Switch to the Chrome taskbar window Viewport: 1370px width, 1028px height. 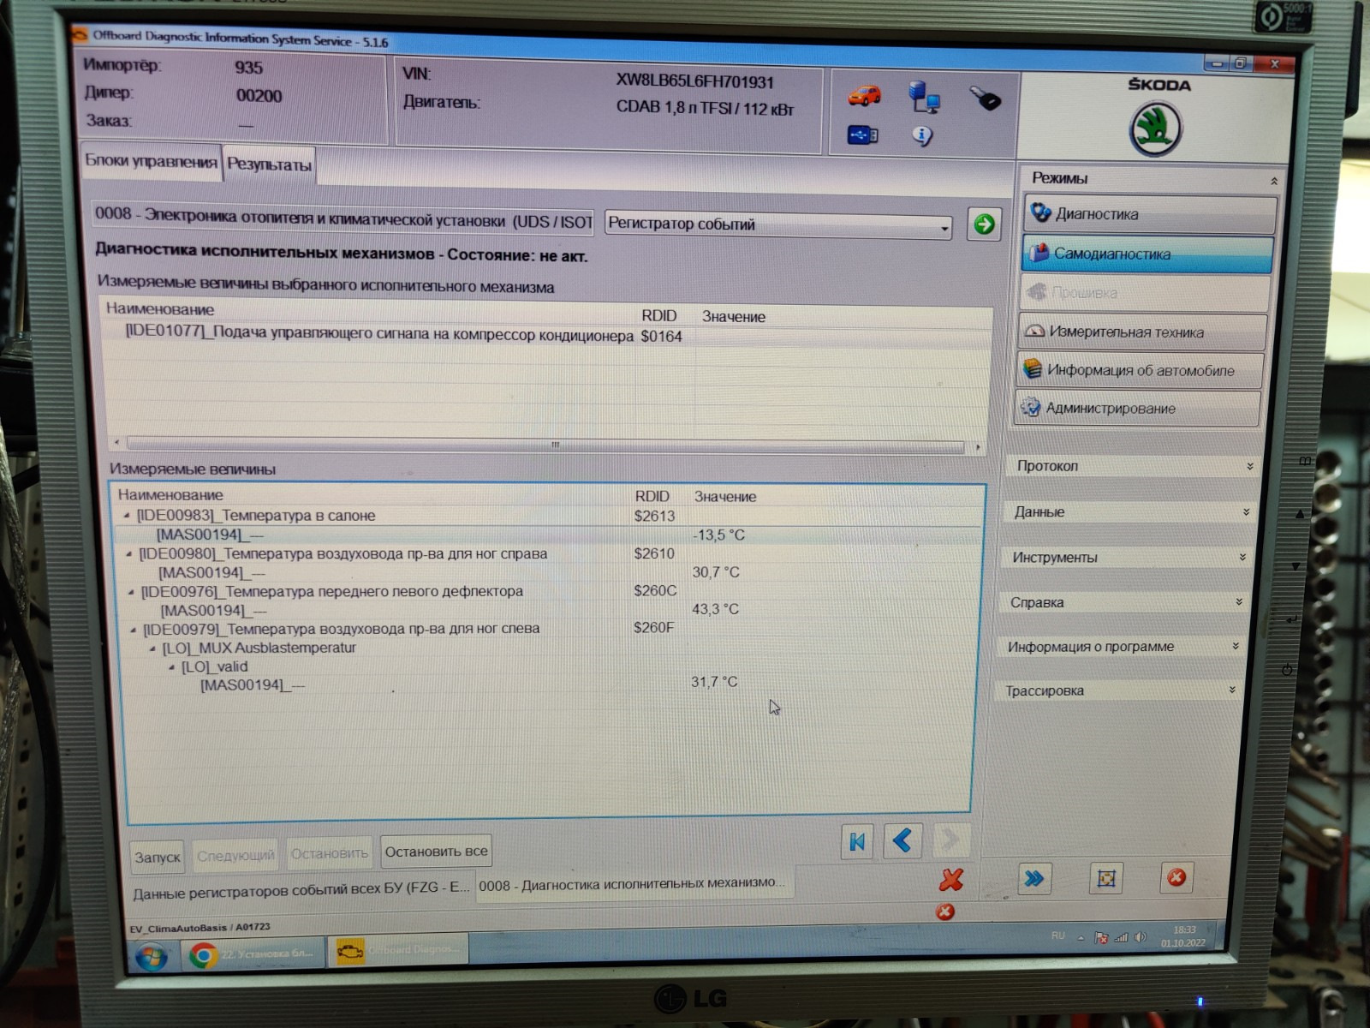tap(253, 954)
